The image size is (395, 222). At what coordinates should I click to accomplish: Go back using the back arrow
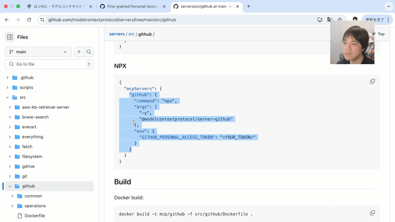tap(7, 20)
